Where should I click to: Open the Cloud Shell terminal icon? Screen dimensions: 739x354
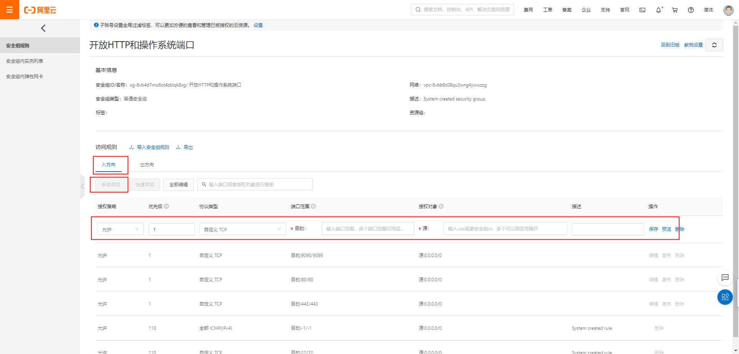click(x=642, y=10)
